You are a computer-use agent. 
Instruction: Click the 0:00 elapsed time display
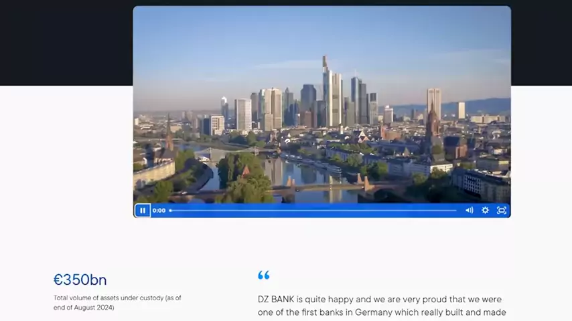pos(159,211)
